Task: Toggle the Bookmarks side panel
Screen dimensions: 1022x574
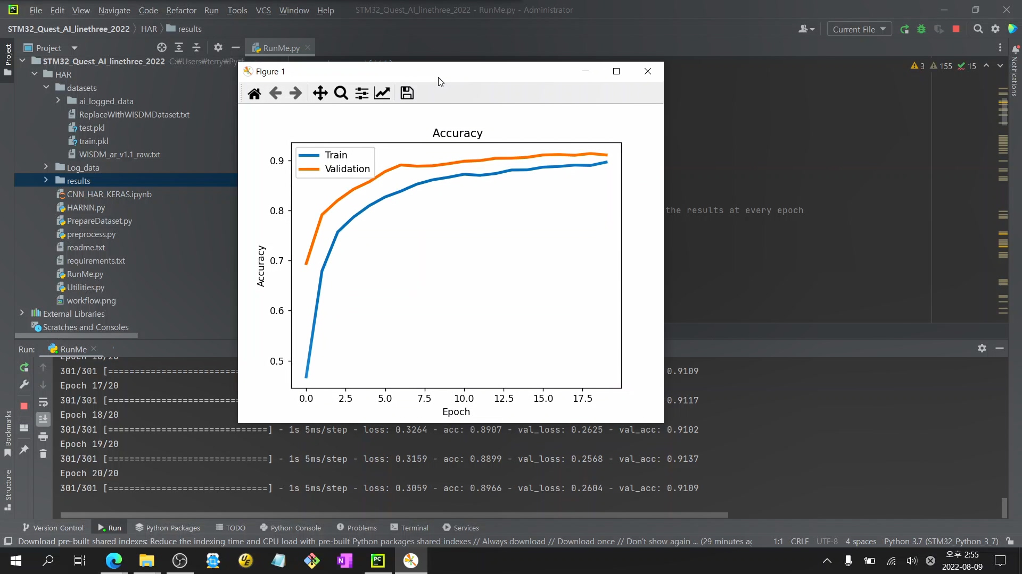Action: pyautogui.click(x=7, y=433)
